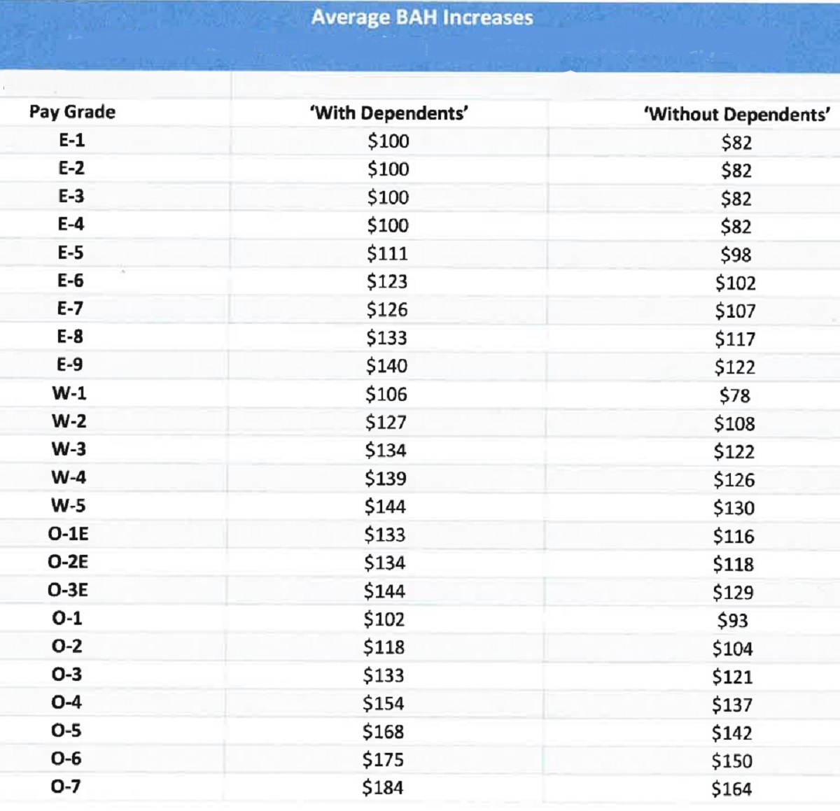Select the E-9 pay grade row label
840x811 pixels.
pyautogui.click(x=70, y=365)
